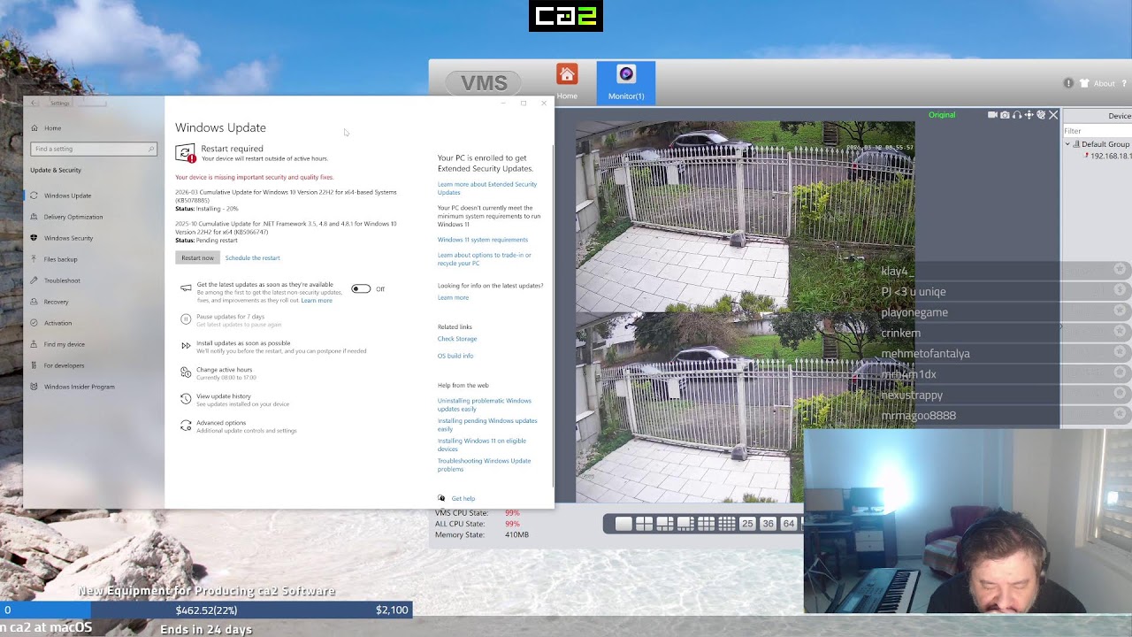Viewport: 1132px width, 637px height.
Task: Collapse the Default Group tree node
Action: (x=1067, y=144)
